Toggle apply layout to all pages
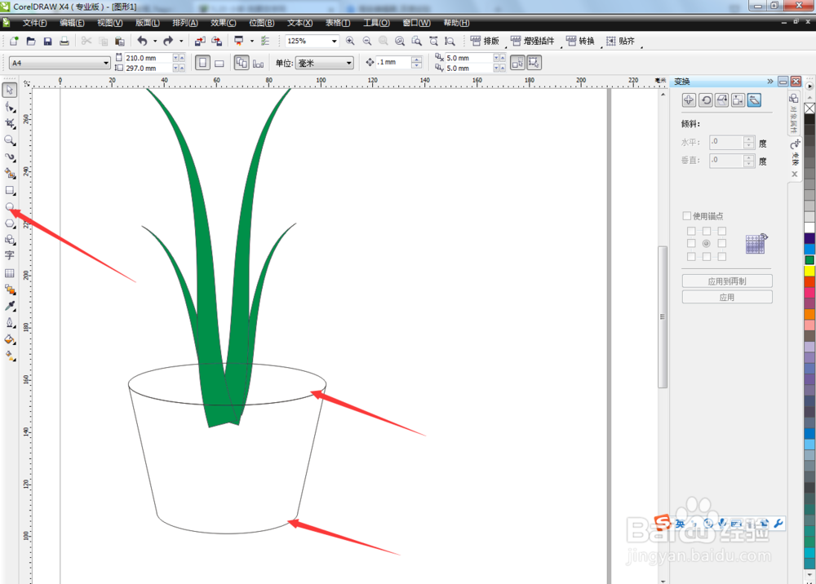The width and height of the screenshot is (816, 584). click(242, 63)
